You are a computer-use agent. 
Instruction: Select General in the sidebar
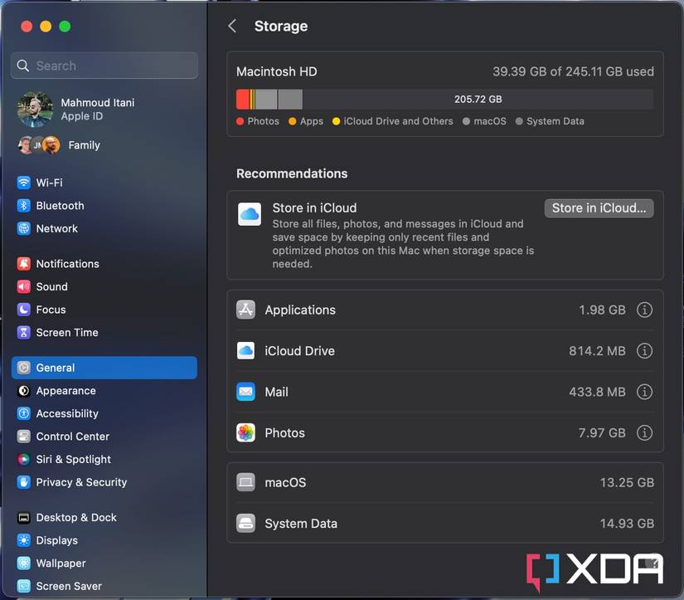pos(104,368)
